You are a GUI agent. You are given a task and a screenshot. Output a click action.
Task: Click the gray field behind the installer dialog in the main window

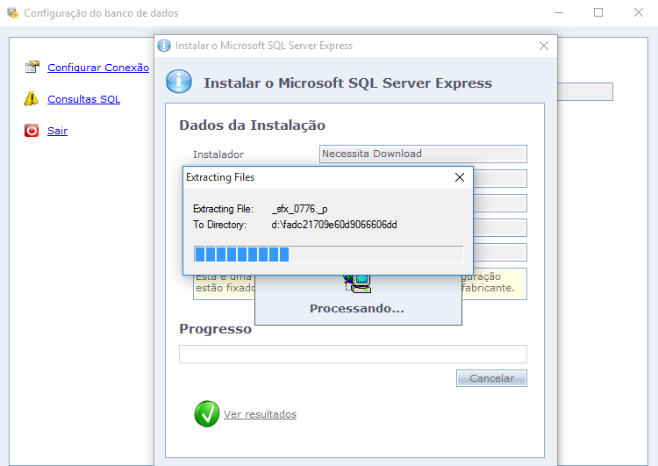(x=585, y=91)
